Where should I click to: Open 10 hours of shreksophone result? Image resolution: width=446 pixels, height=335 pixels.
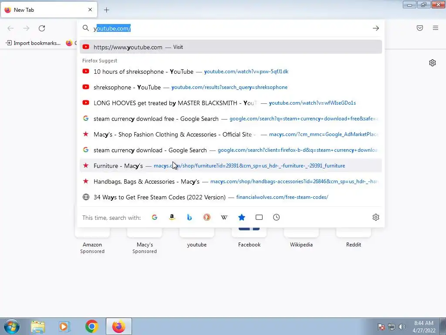click(231, 72)
